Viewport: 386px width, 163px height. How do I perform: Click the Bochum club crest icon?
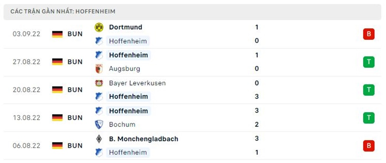click(x=99, y=124)
